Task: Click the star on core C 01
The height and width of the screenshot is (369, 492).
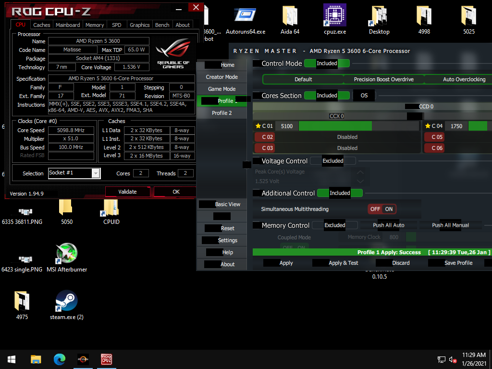Action: (258, 126)
